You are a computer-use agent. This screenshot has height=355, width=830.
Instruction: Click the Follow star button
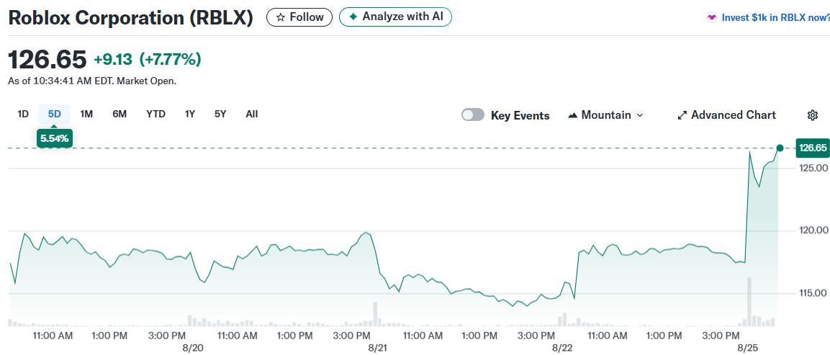(299, 17)
